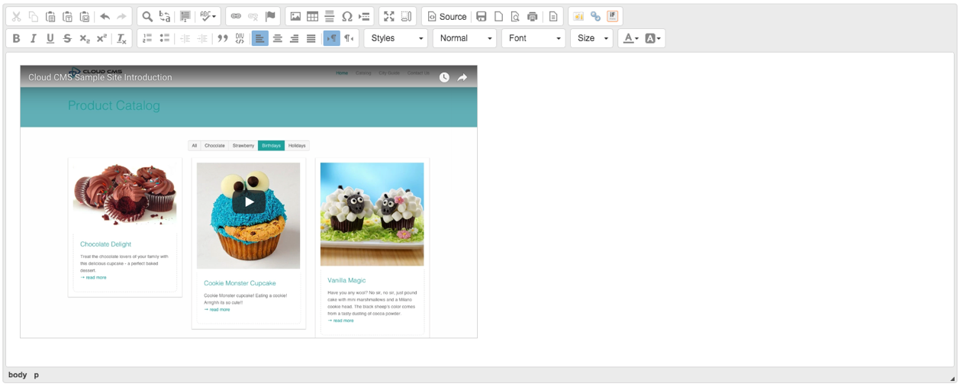Image resolution: width=960 pixels, height=387 pixels.
Task: Insert a table with the Table icon
Action: (313, 16)
